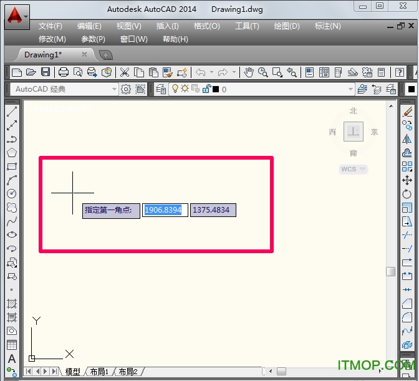Select the Chamfer tool

click(x=407, y=304)
